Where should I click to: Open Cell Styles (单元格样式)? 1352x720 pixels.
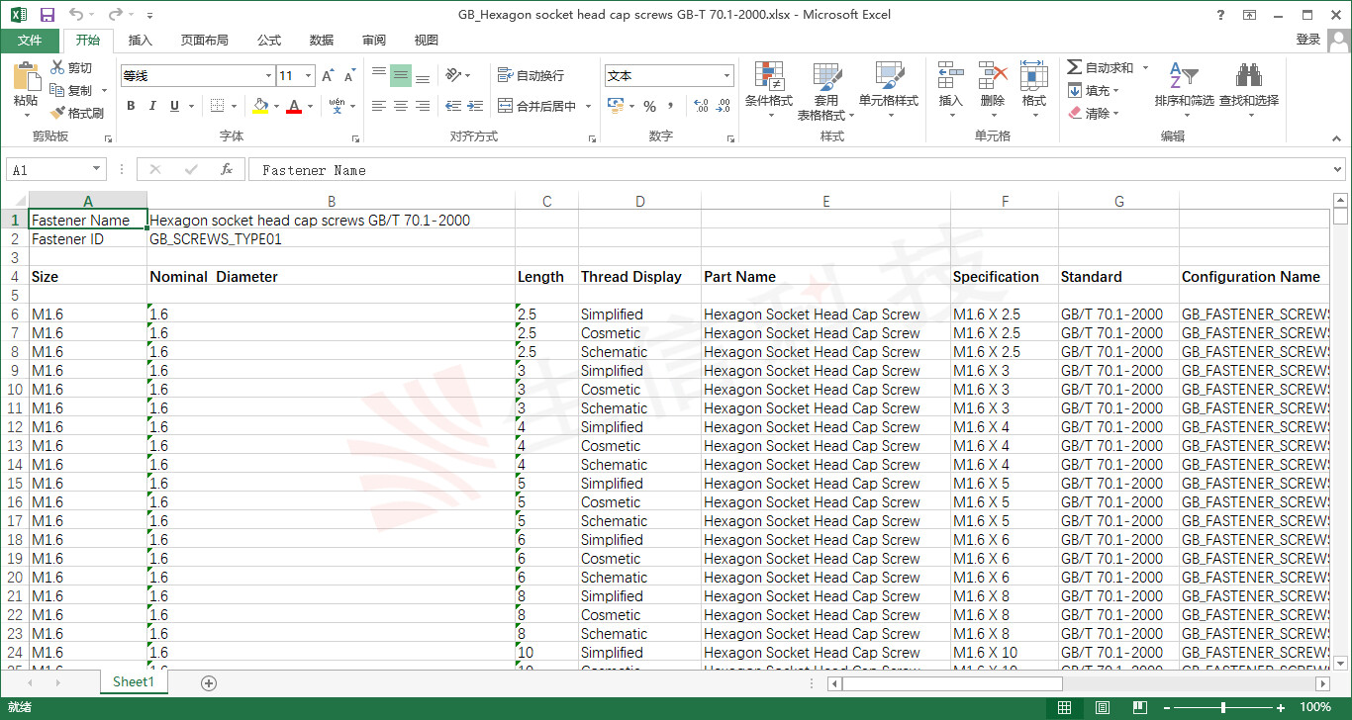889,91
